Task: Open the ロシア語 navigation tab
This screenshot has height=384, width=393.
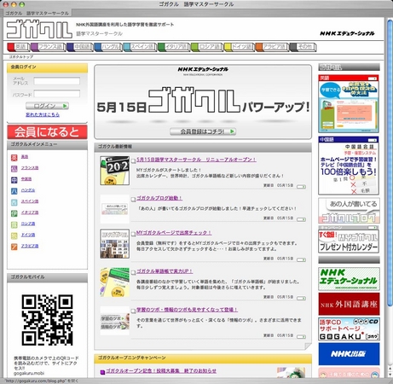Action: click(x=207, y=47)
